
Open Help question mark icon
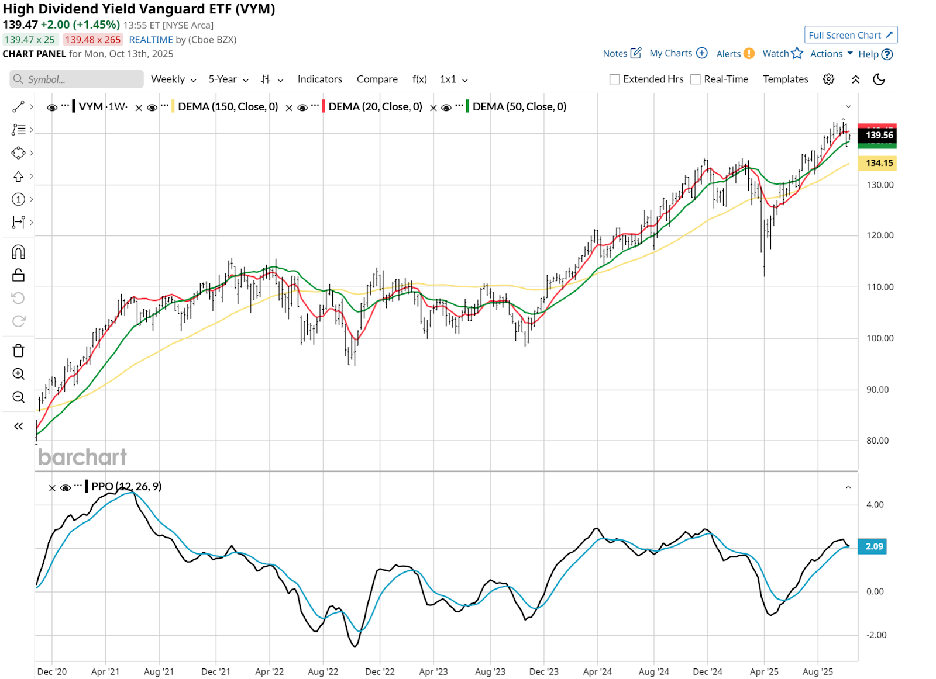coord(887,54)
